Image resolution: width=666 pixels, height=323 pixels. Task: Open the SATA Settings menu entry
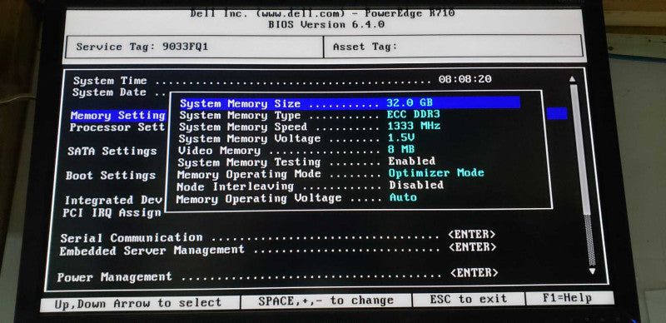point(112,152)
